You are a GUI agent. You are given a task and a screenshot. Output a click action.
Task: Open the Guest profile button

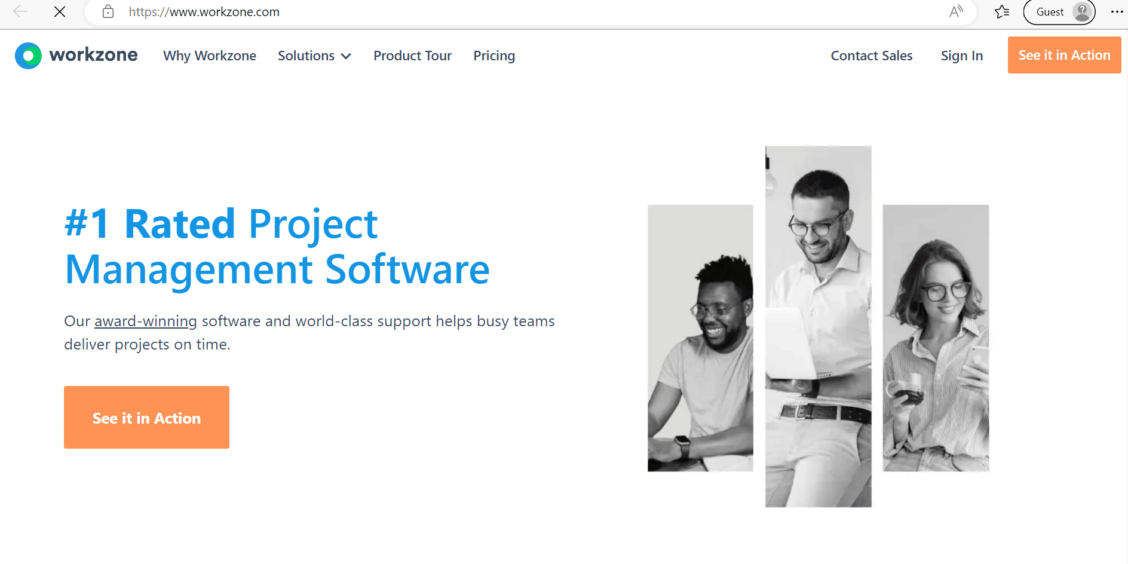[x=1059, y=12]
